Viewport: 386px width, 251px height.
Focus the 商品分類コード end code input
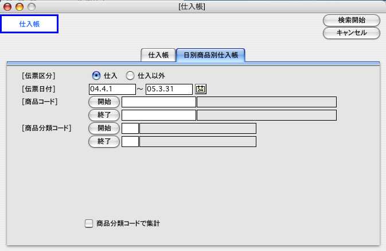[130, 141]
